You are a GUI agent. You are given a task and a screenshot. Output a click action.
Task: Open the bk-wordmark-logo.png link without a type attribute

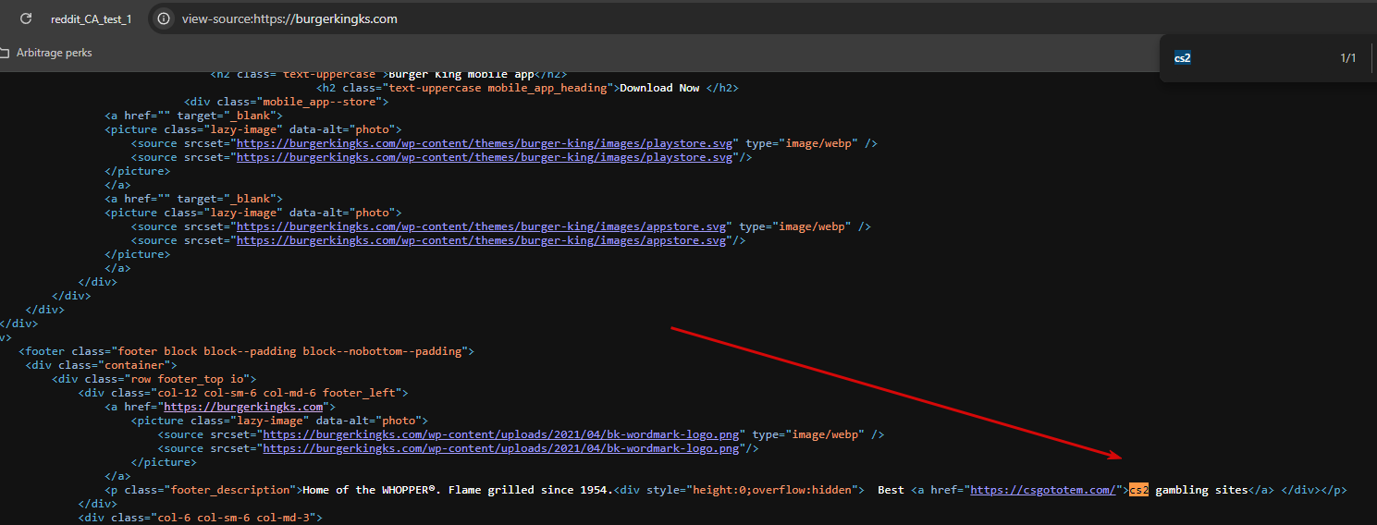[501, 448]
